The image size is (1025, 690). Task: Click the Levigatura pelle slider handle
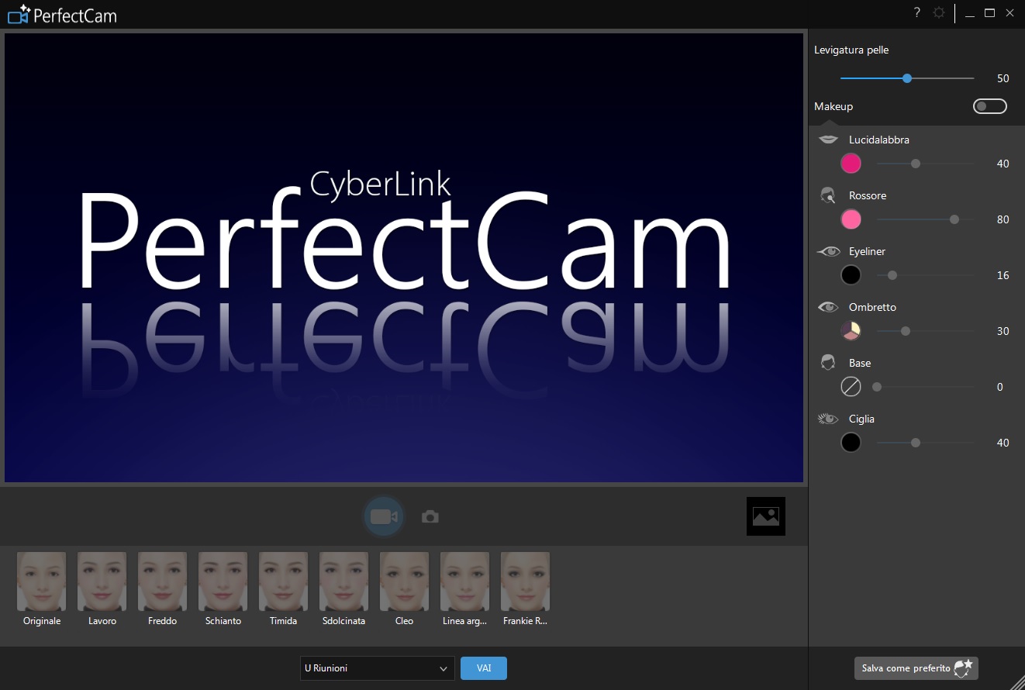click(907, 78)
